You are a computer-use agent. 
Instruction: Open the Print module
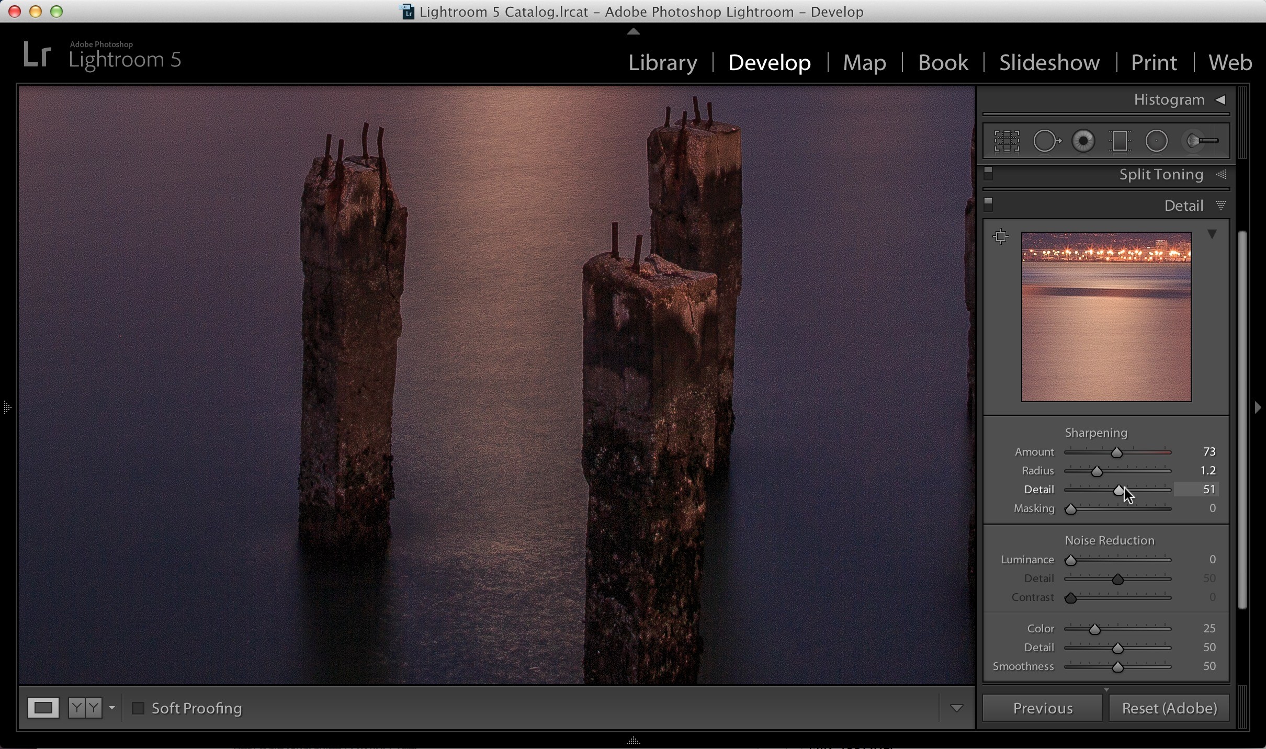[x=1154, y=63]
